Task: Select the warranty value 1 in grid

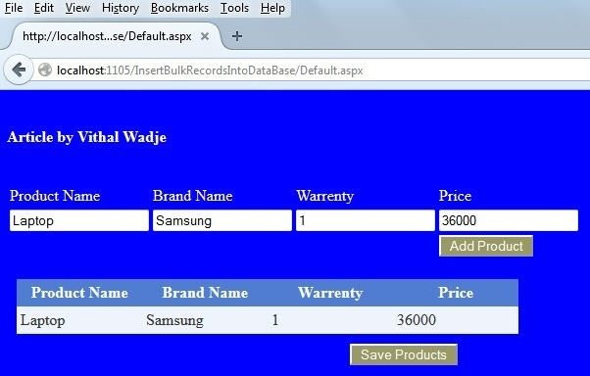Action: point(275,320)
